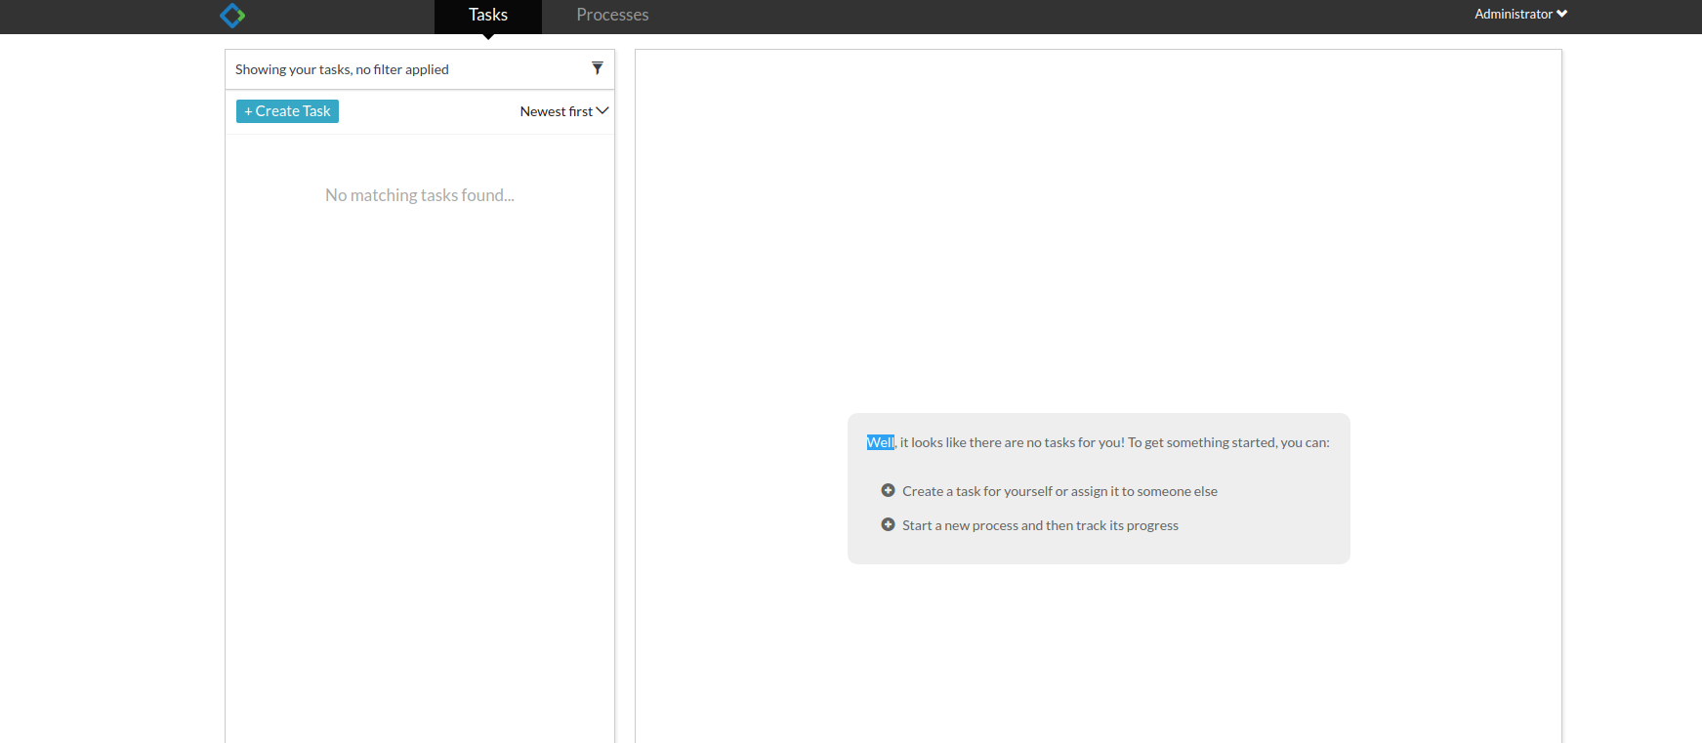This screenshot has height=743, width=1702.
Task: Click the diamond app logo
Action: coord(232,16)
